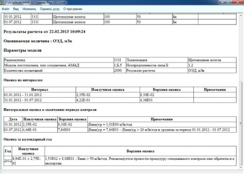This screenshot has height=174, width=244.
Task: Select heading 'Оцениваемая величина : ОЭД, мЗв'
Action: (38, 41)
